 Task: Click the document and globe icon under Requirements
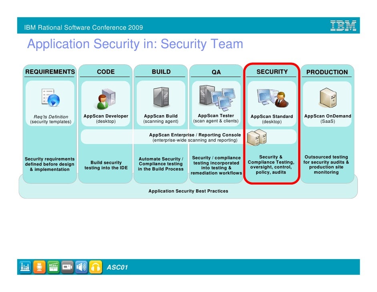point(50,97)
